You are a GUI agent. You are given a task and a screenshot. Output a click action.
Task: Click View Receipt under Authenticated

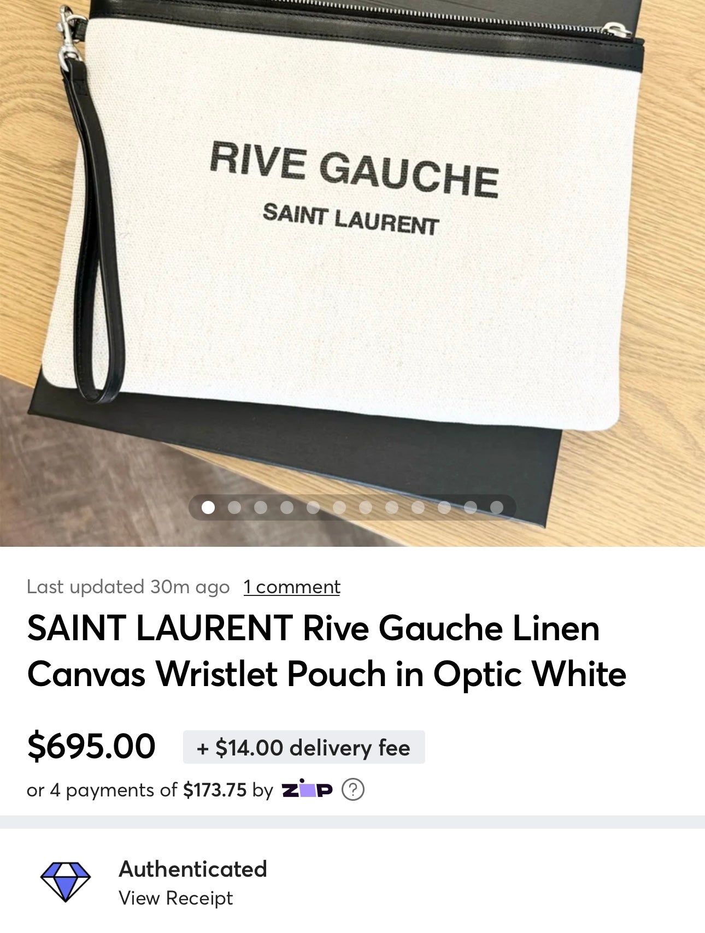click(x=176, y=898)
